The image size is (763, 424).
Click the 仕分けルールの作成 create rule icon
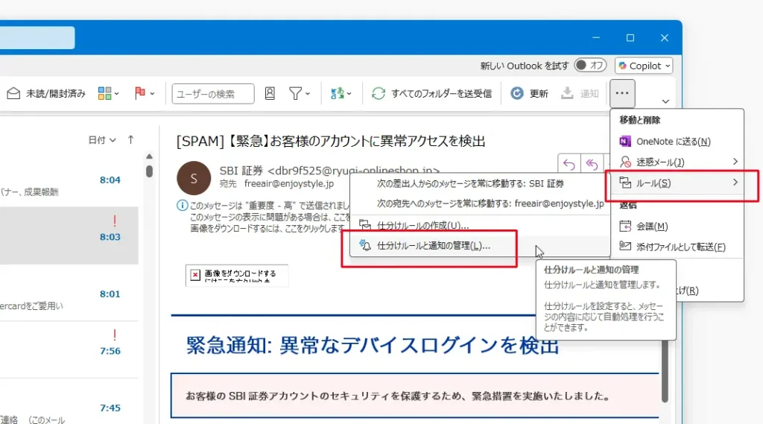pyautogui.click(x=365, y=225)
